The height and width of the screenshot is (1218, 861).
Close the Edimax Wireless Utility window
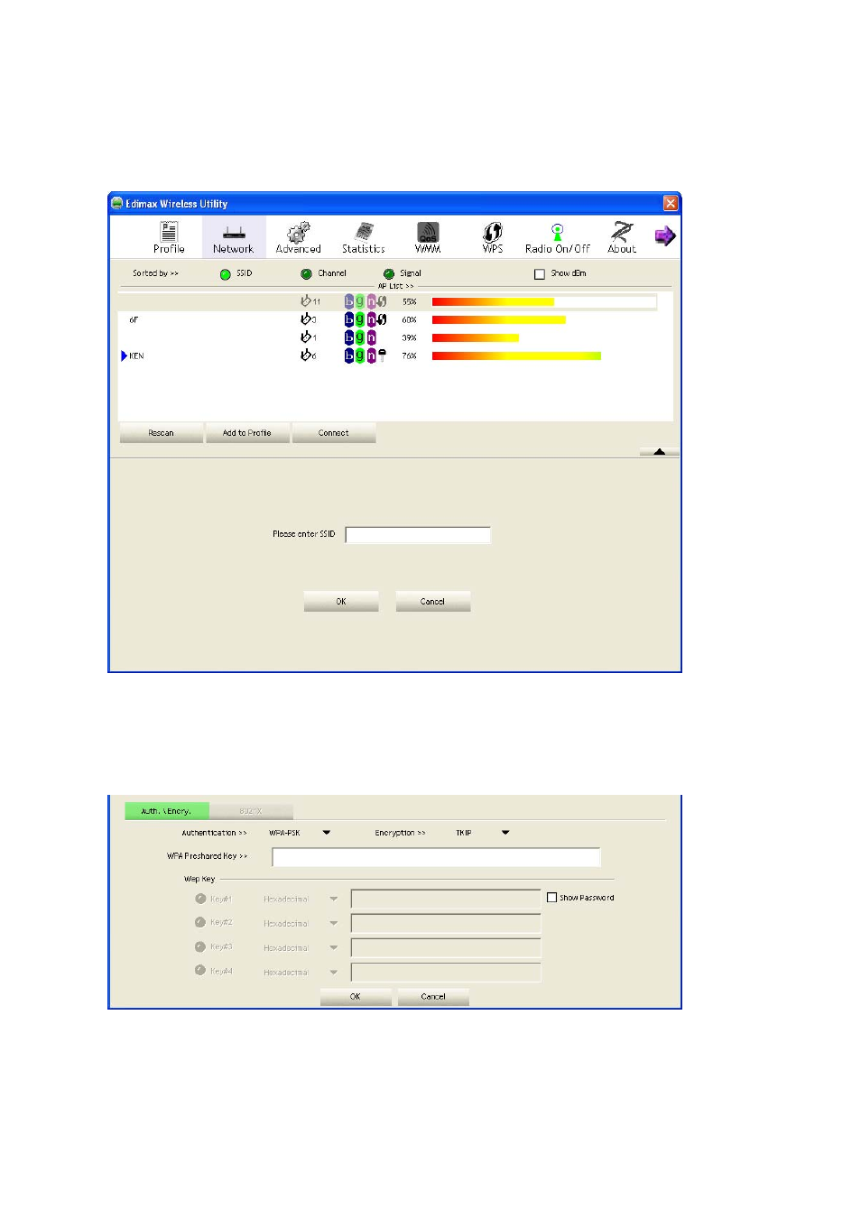(x=671, y=203)
